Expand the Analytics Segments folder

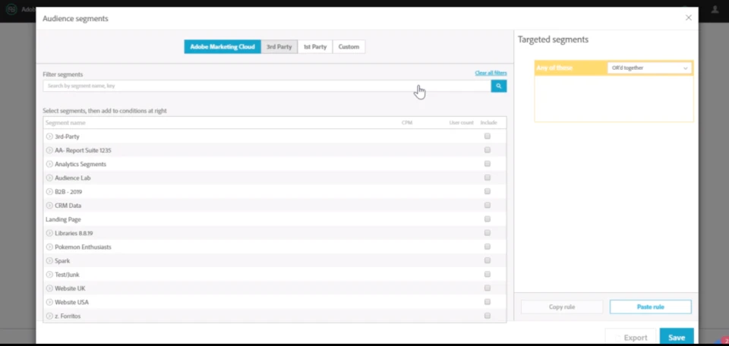click(x=49, y=164)
